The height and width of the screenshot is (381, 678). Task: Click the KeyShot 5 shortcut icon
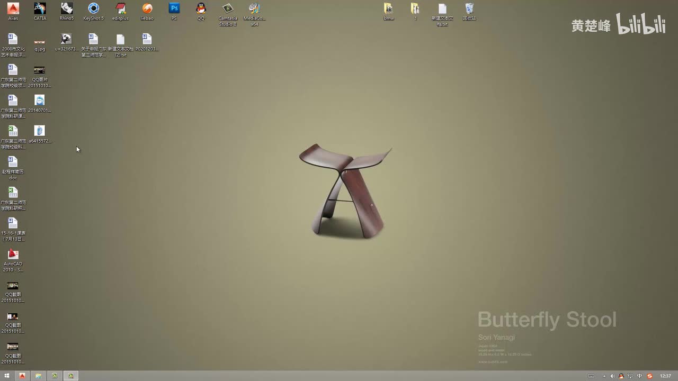[x=94, y=12]
